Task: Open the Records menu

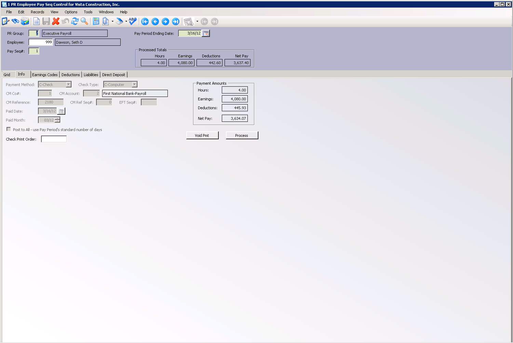Action: (x=38, y=12)
